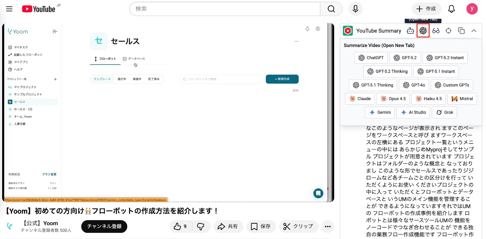Switch to the フローボット tab
This screenshot has width=486, height=239.
click(105, 59)
